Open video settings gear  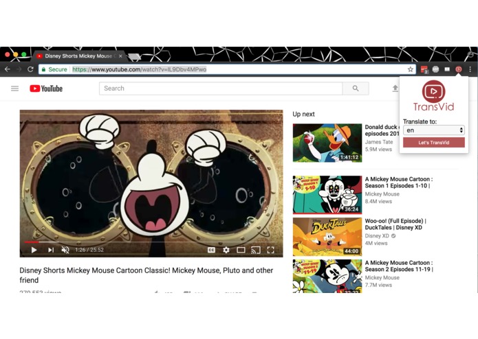226,250
